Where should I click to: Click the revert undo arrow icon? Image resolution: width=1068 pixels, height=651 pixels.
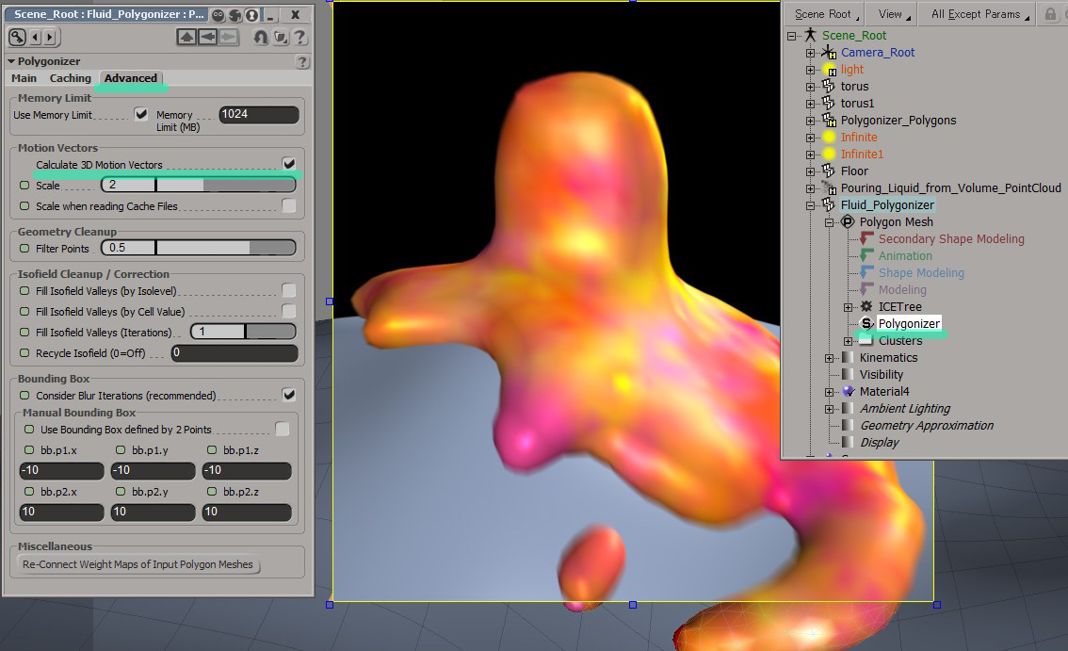261,38
